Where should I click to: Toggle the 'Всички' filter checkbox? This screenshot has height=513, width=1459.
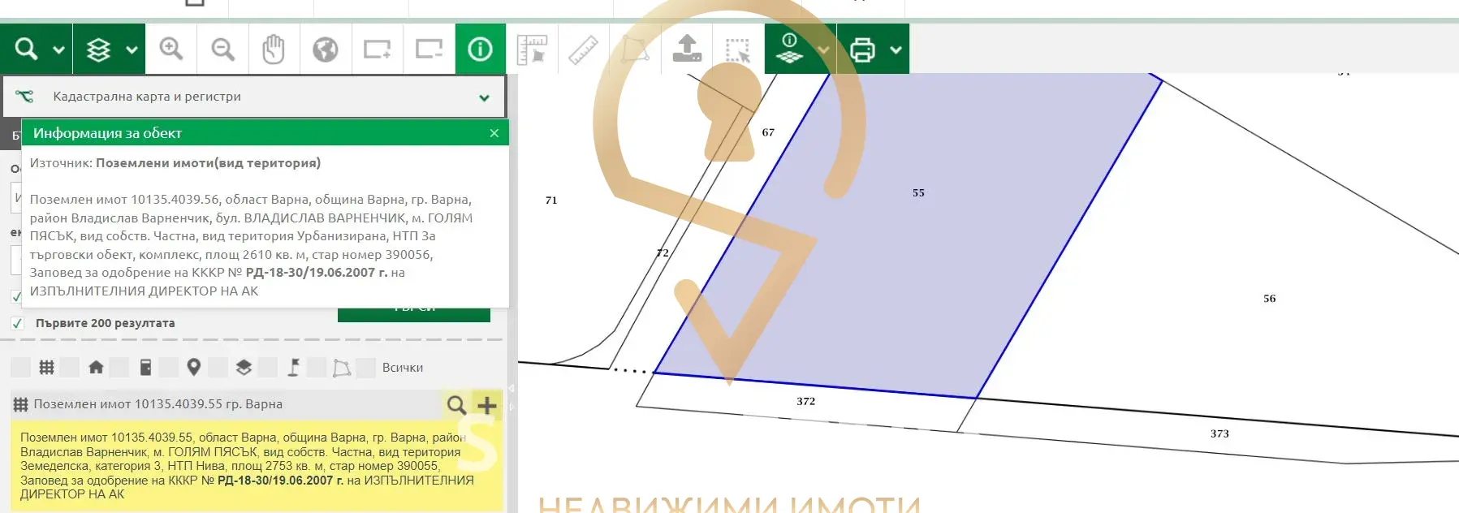point(366,368)
